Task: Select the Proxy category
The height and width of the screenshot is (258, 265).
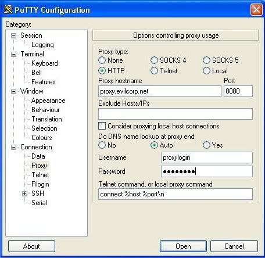Action: click(39, 166)
